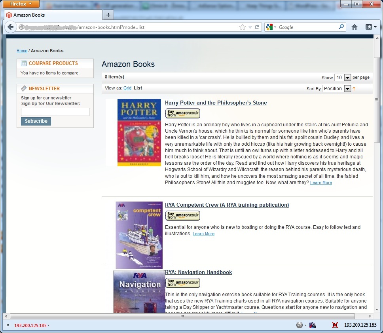
Task: Open Google search engine selector
Action: point(271,27)
